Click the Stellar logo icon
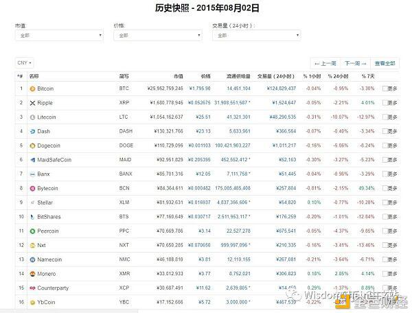 tap(32, 202)
